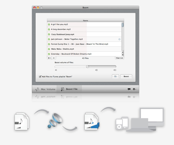Click the green check beside A girl like you.mp3

[x=49, y=24]
